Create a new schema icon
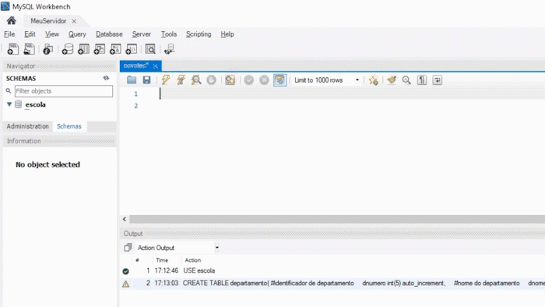The height and width of the screenshot is (307, 545). [x=68, y=49]
